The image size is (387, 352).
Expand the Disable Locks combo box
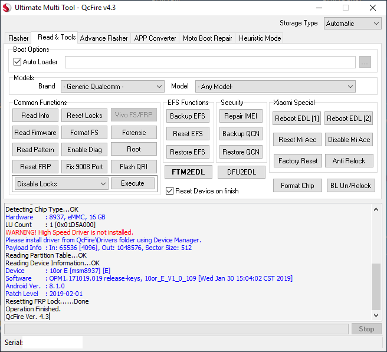tap(61, 184)
